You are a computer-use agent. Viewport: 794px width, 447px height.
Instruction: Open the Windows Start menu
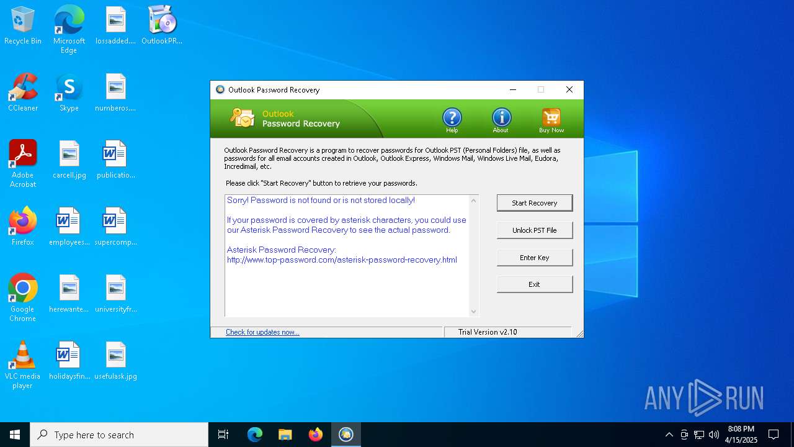pos(15,435)
